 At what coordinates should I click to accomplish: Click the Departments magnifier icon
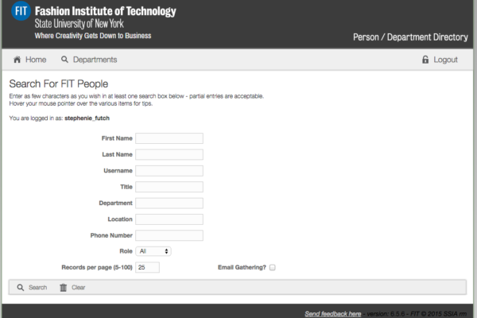point(64,59)
